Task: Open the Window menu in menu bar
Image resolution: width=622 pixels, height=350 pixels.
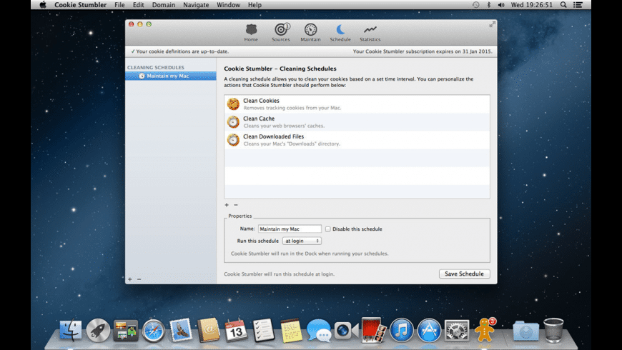Action: point(228,5)
